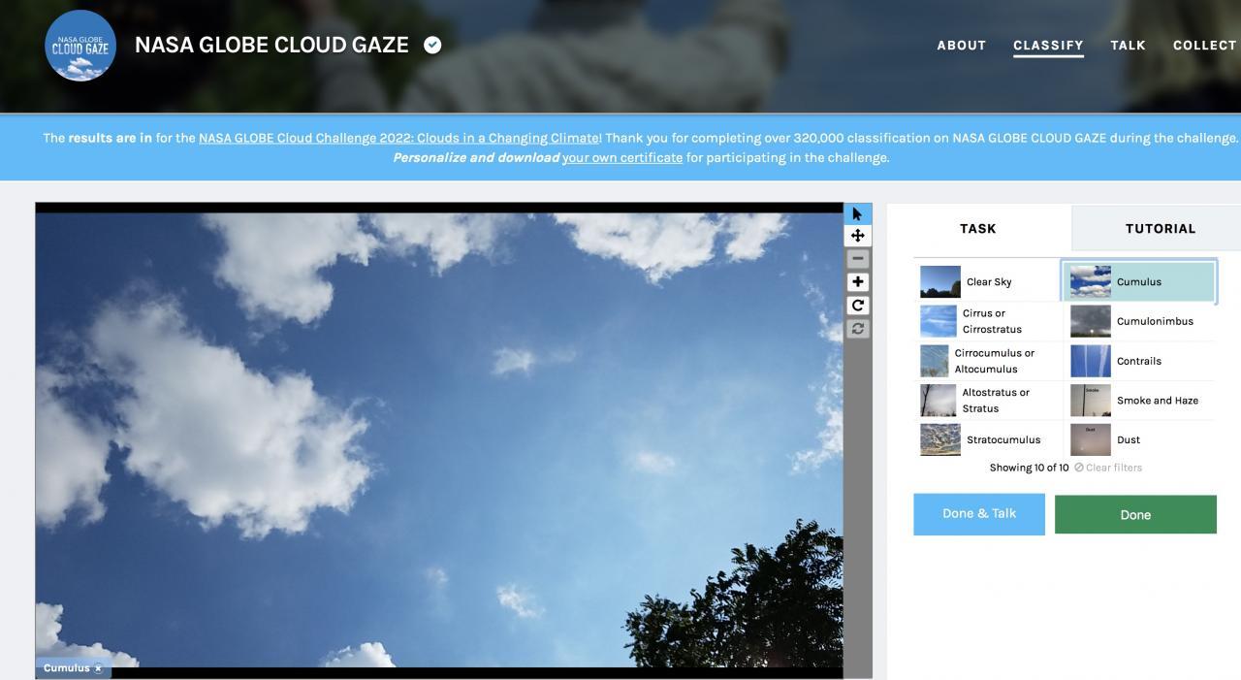This screenshot has height=680, width=1241.
Task: Go to the TALK section
Action: [x=1128, y=46]
